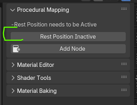This screenshot has height=105, width=137.
Task: Click the Procedural Mapping header title
Action: click(x=43, y=10)
